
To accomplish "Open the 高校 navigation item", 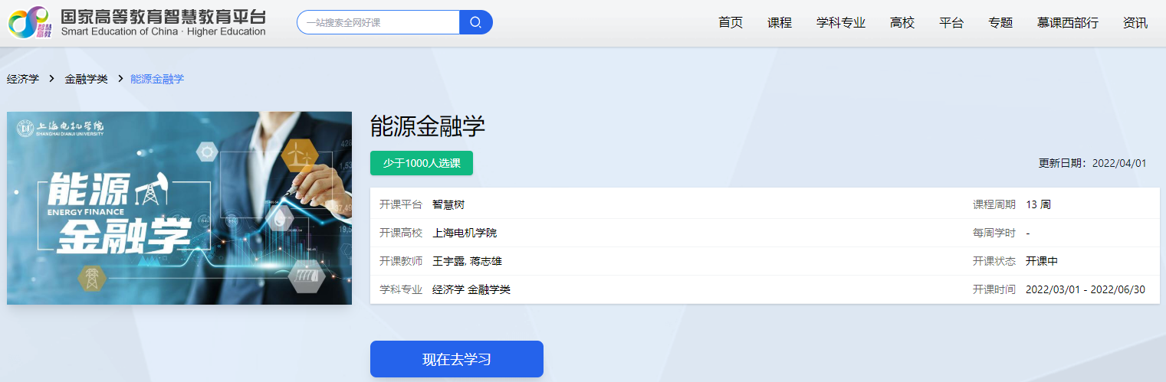I will [x=902, y=23].
